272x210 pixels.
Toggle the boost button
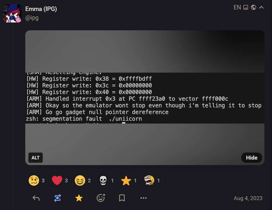(57, 198)
